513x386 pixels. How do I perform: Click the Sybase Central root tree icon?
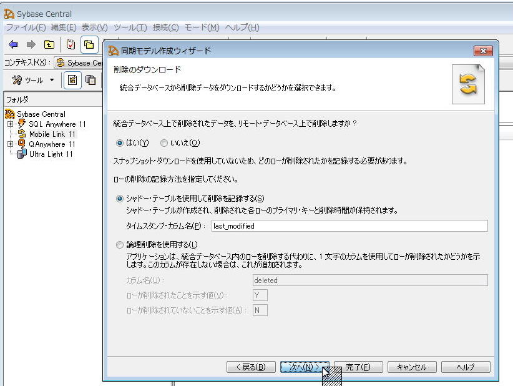(x=9, y=114)
